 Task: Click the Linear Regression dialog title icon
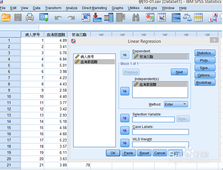[x=73, y=41]
